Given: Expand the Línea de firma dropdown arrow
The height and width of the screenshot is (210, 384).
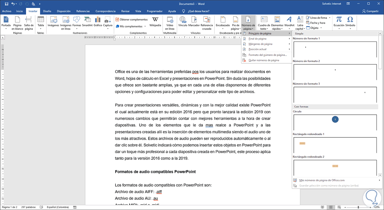Looking at the screenshot, I should (x=330, y=18).
